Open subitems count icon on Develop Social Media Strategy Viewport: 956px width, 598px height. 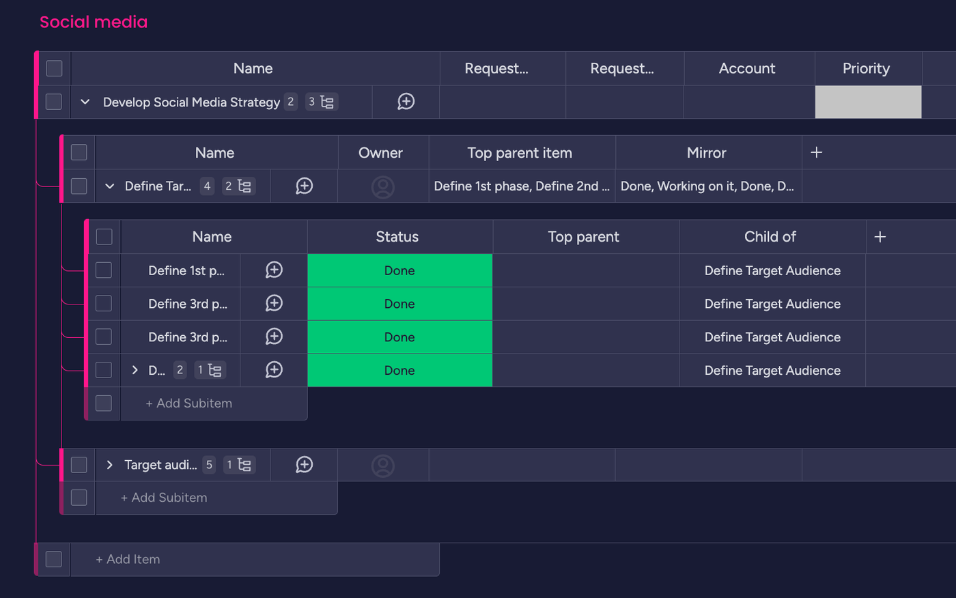click(322, 102)
